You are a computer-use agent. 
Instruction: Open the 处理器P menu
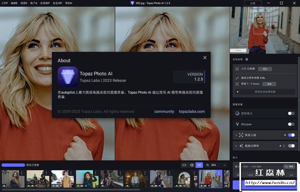45,3
